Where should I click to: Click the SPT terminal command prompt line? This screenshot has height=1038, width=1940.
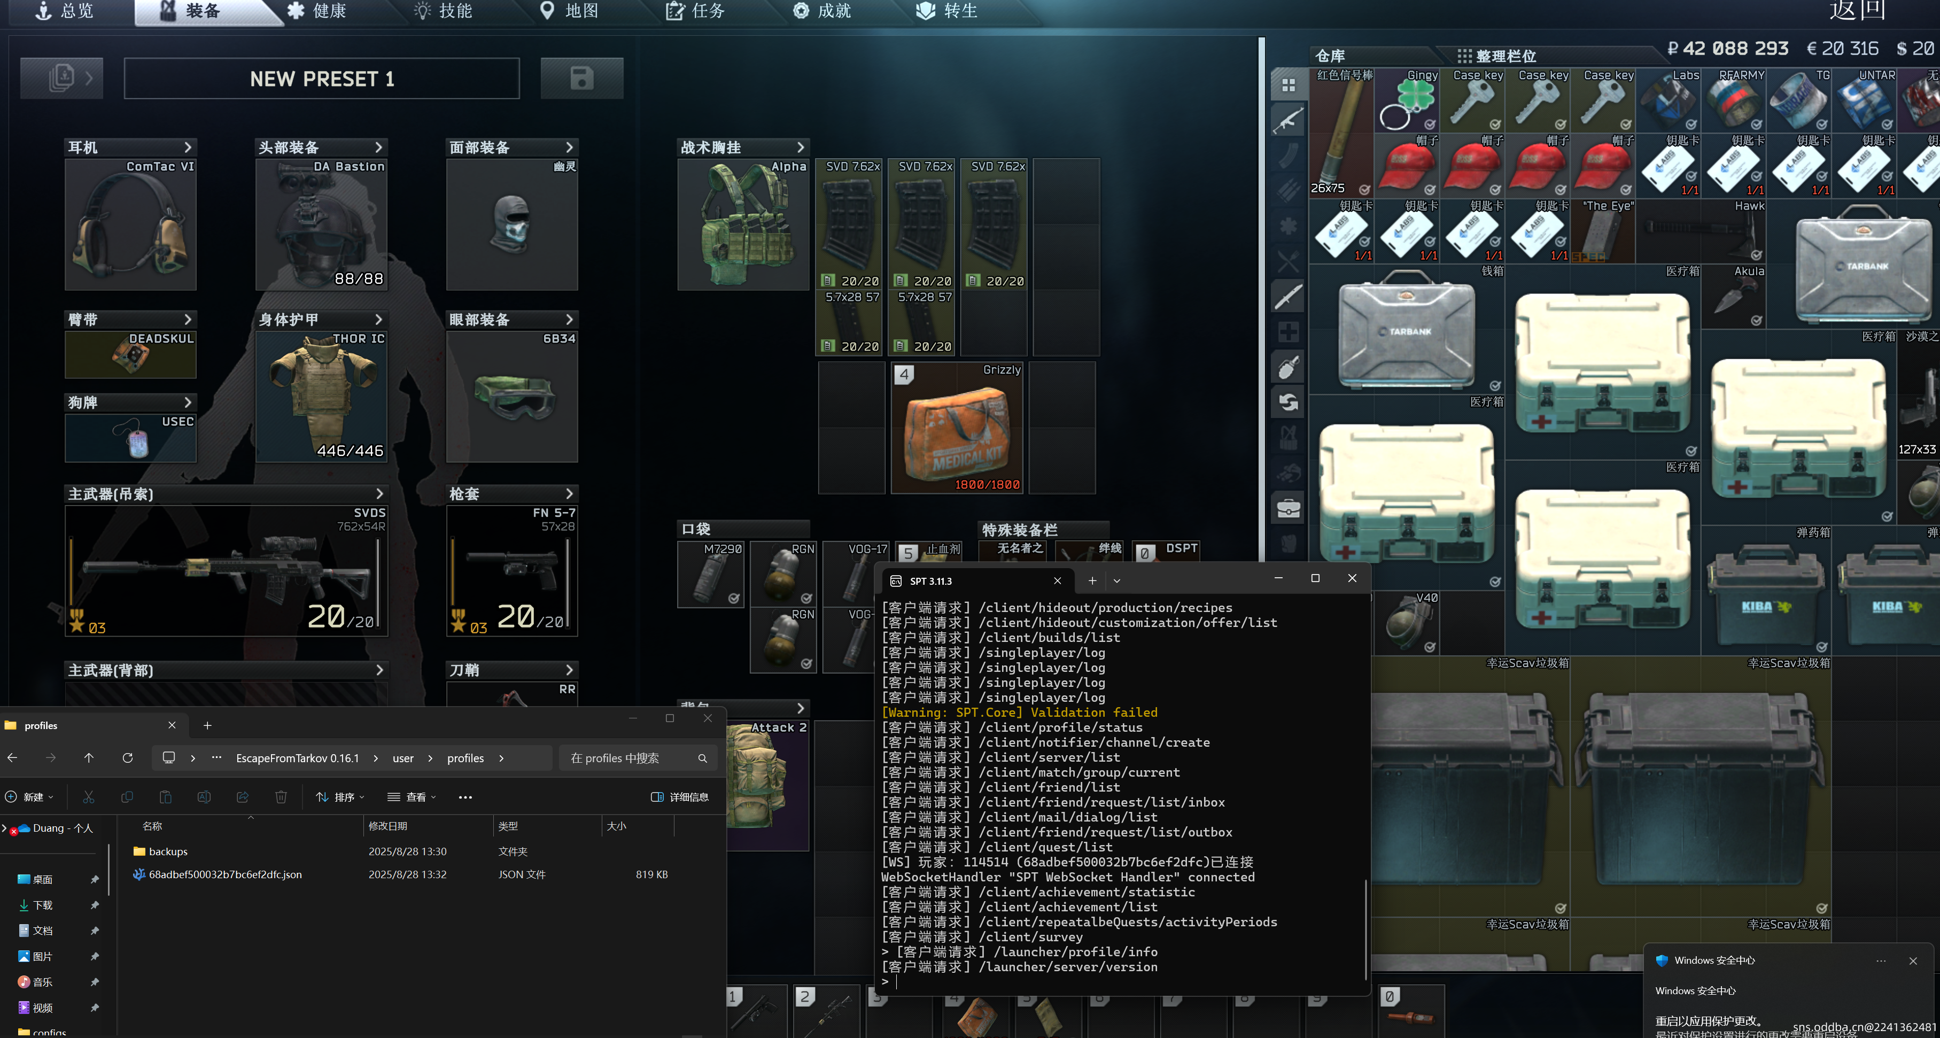click(1122, 981)
